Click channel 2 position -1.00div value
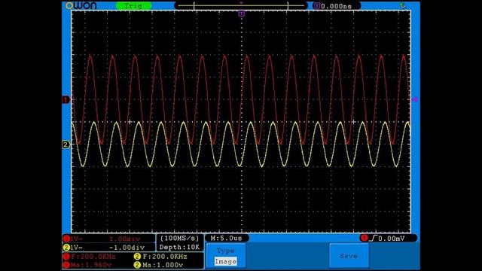 [127, 248]
